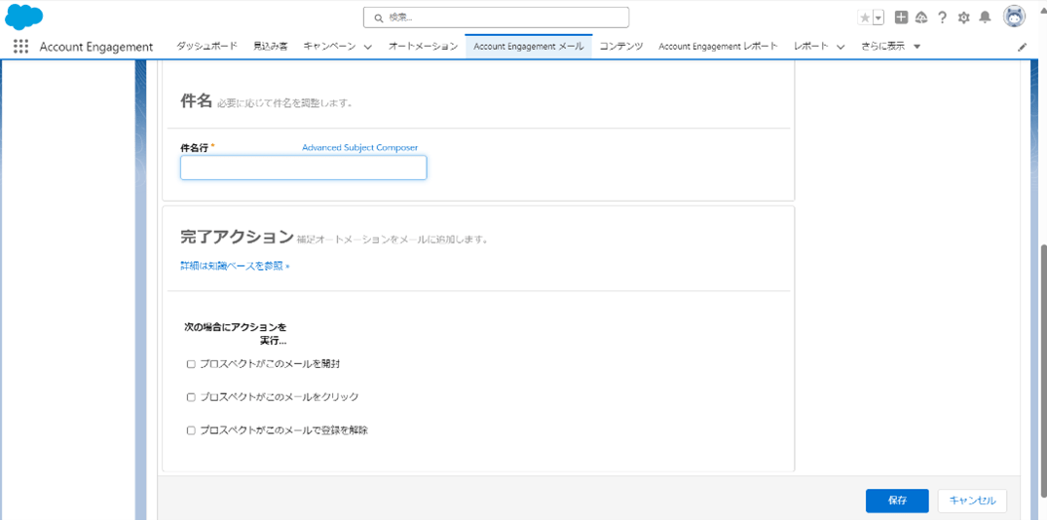The height and width of the screenshot is (520, 1047).
Task: Open the Advanced Subject Composer link
Action: pyautogui.click(x=360, y=147)
